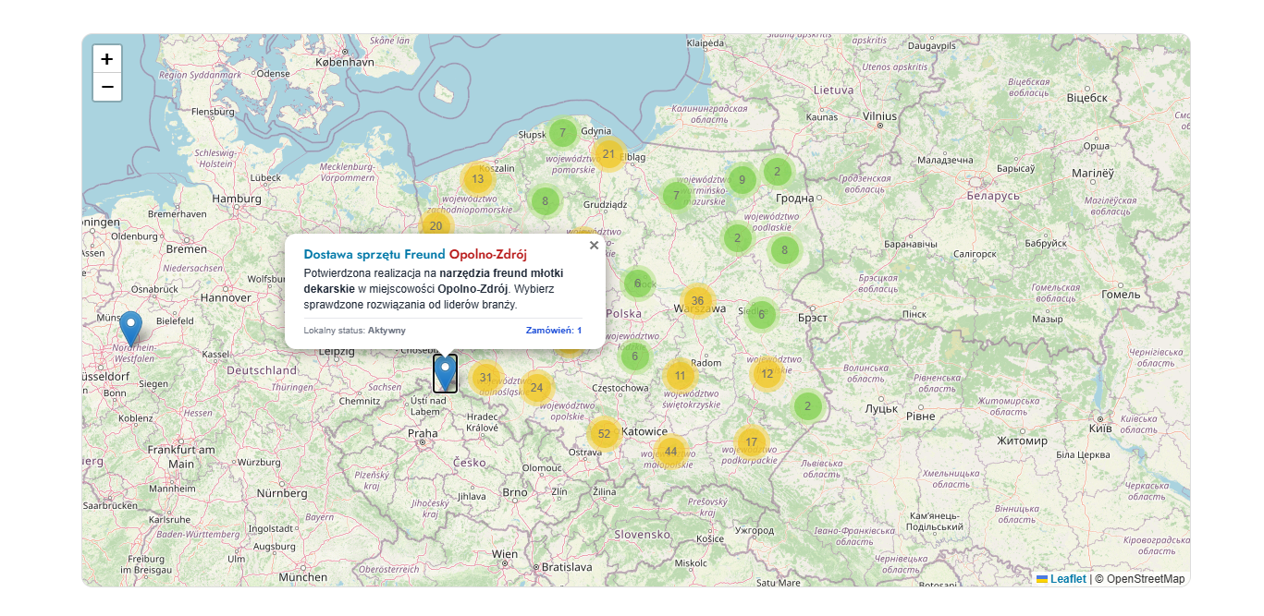Click the highlighted blue pin for Opolno-Zdrój
1264x616 pixels.
445,373
